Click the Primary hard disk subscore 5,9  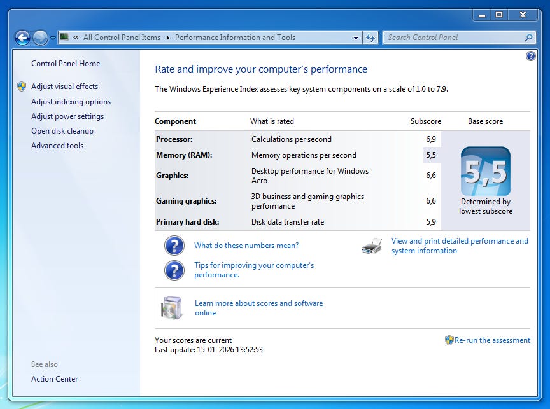click(x=431, y=222)
